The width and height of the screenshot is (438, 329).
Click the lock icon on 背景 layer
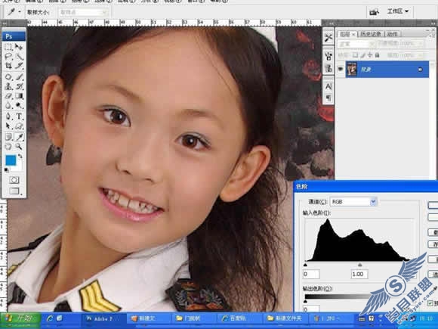click(420, 70)
